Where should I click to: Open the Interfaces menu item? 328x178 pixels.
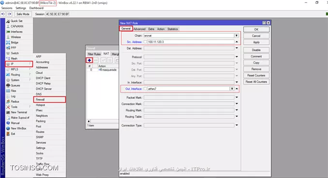pyautogui.click(x=16, y=32)
